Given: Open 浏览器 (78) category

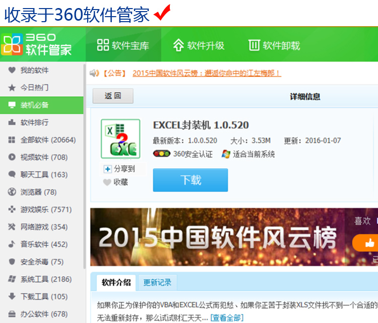Looking at the screenshot, I should pos(42,192).
